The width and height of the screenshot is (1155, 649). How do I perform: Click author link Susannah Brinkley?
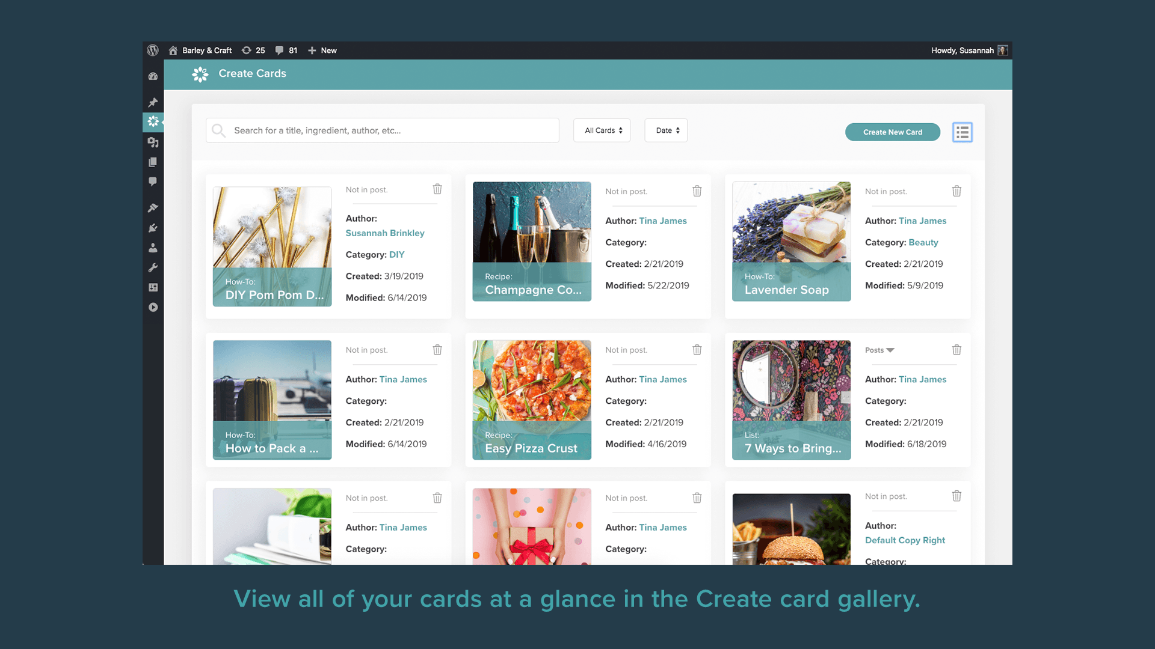pos(385,232)
